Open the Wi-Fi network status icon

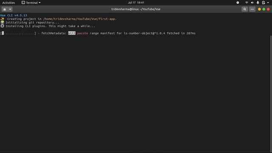coord(246,3)
